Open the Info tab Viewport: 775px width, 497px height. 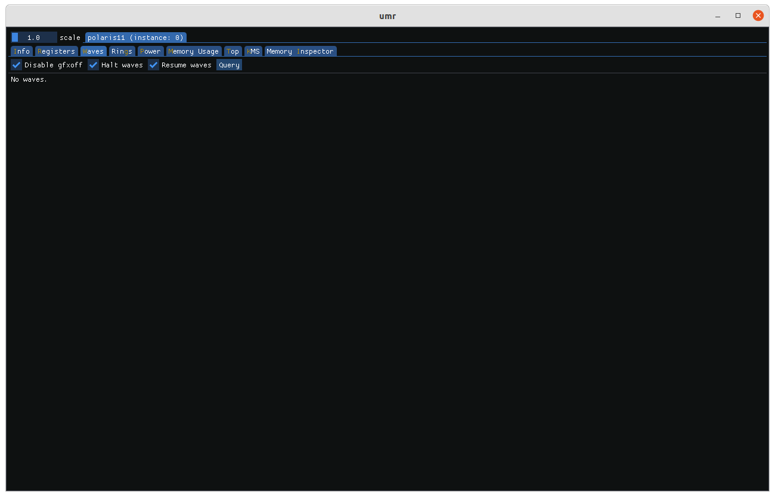(x=21, y=51)
